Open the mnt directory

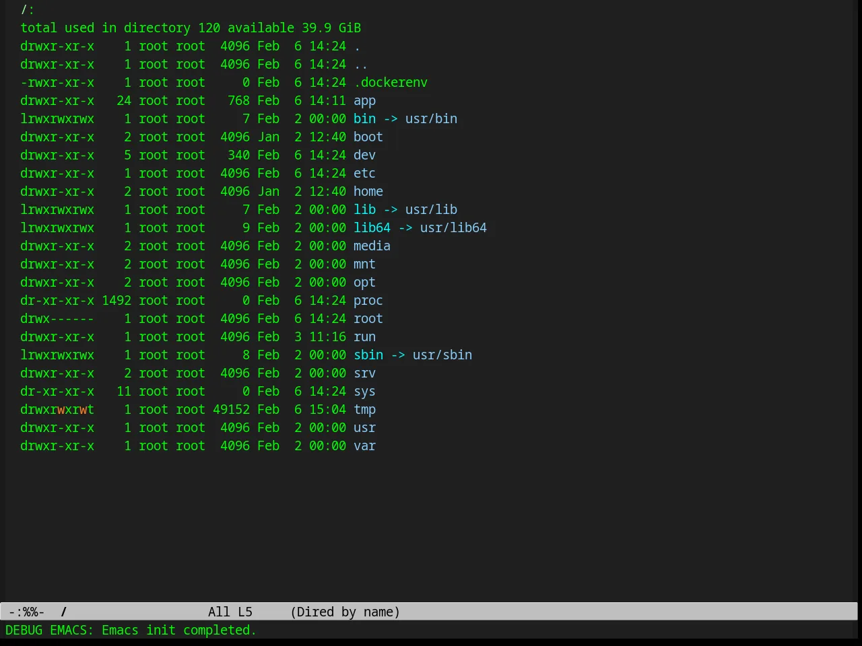coord(364,264)
